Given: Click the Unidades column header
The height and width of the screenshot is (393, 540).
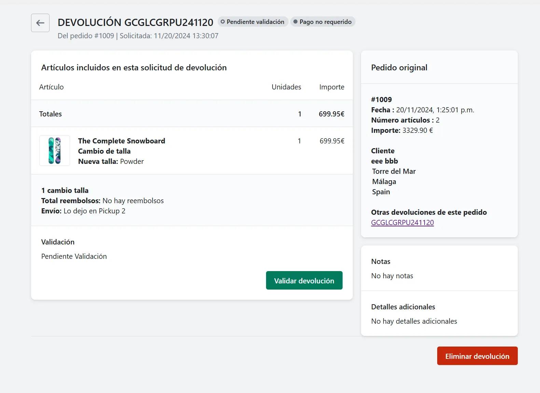Looking at the screenshot, I should pos(286,87).
